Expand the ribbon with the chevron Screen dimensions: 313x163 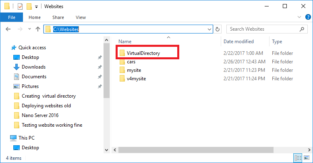click(x=299, y=17)
